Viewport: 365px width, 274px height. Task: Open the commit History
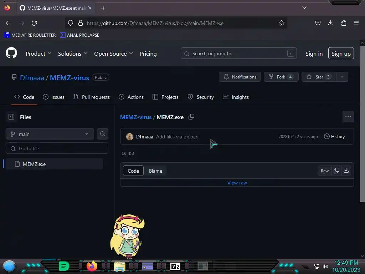coord(334,137)
